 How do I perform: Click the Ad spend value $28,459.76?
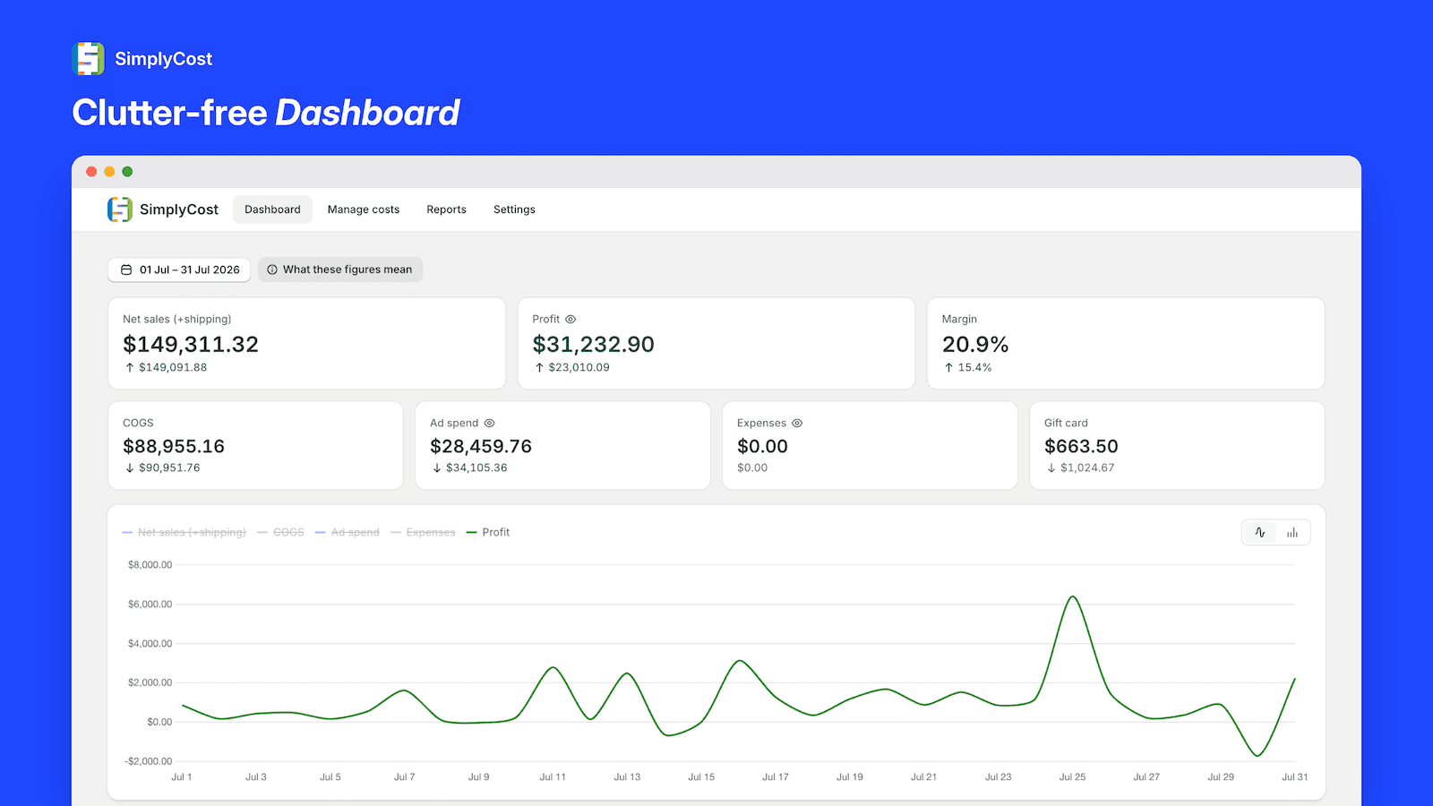(x=481, y=446)
